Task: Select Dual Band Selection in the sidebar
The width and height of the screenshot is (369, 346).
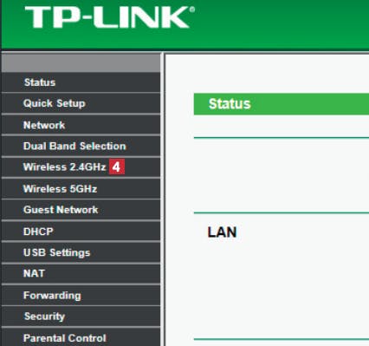Action: tap(81, 146)
